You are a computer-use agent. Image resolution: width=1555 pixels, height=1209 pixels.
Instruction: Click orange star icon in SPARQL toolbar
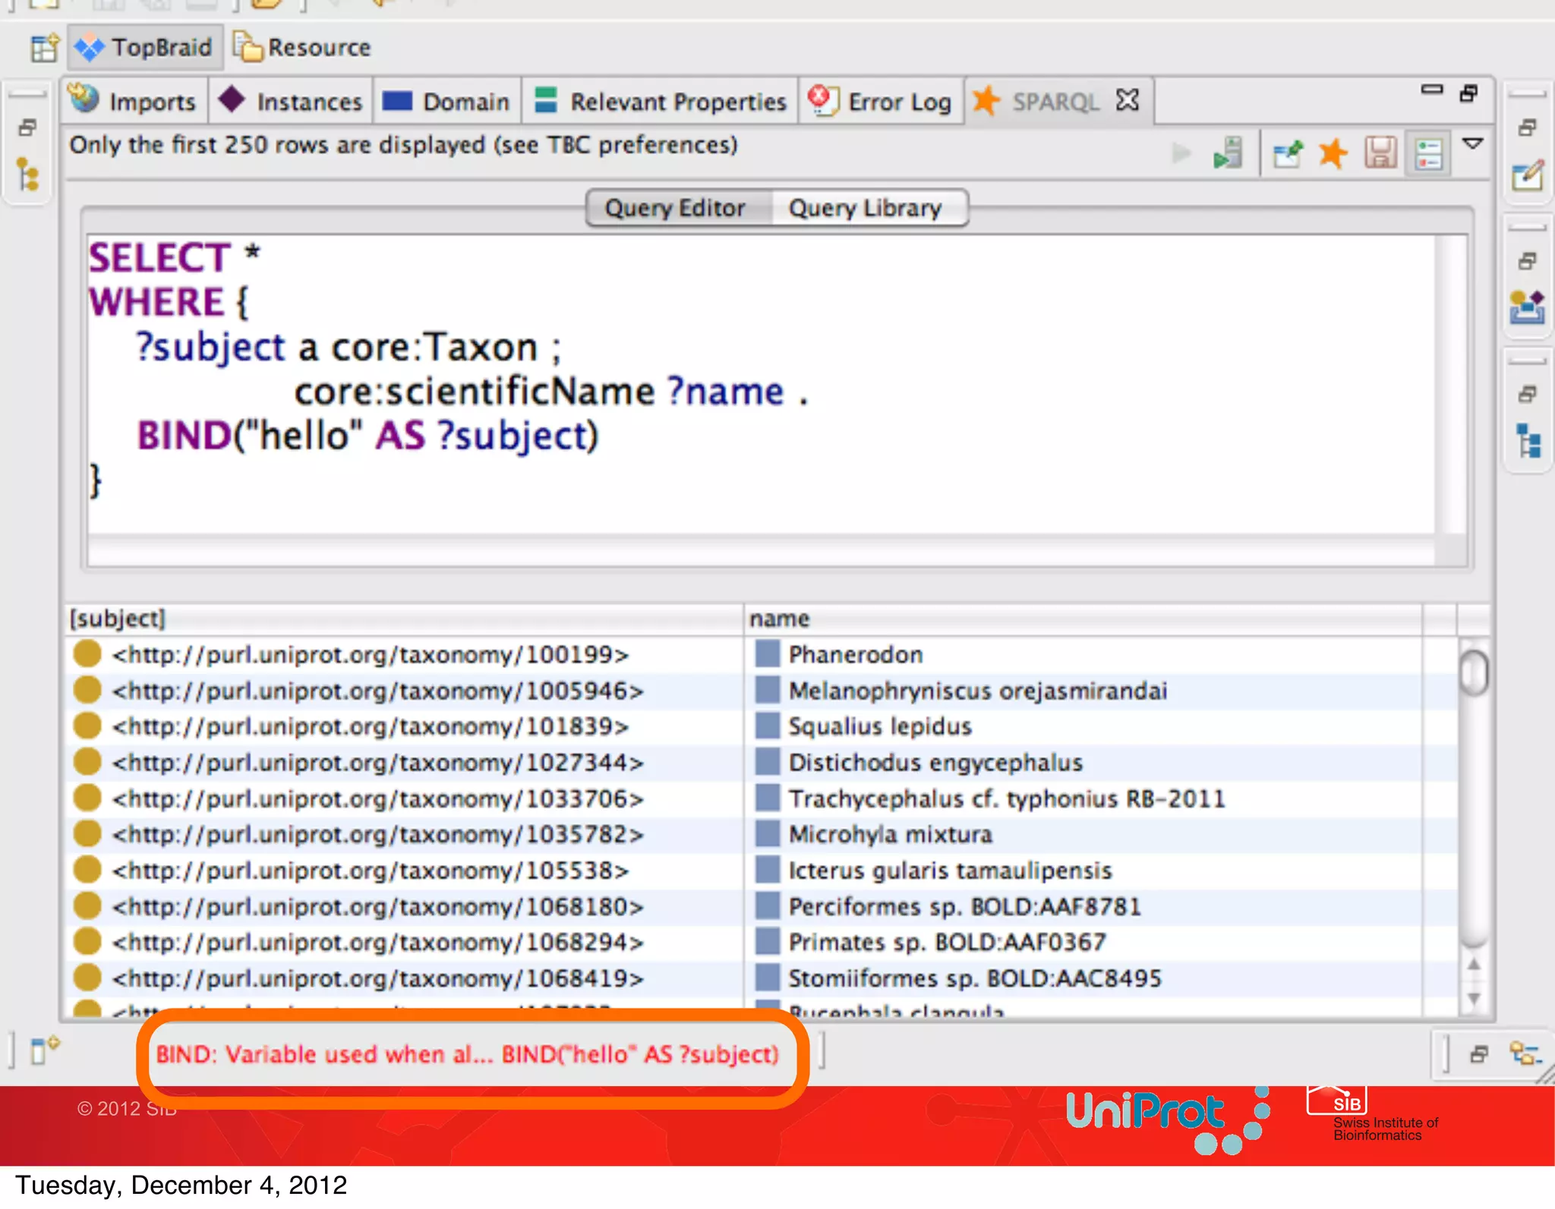1333,154
